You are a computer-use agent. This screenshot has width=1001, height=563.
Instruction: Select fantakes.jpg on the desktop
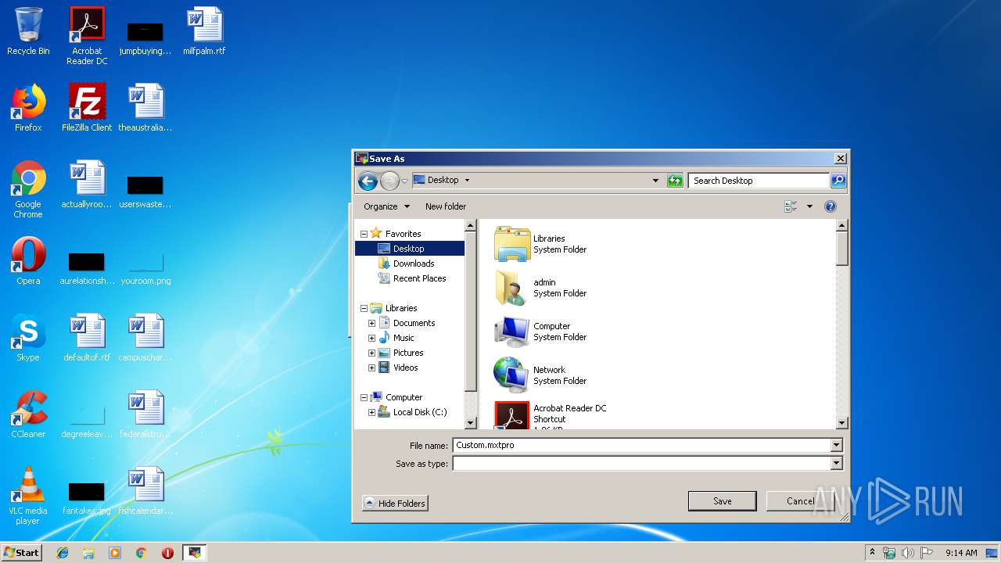coord(87,498)
